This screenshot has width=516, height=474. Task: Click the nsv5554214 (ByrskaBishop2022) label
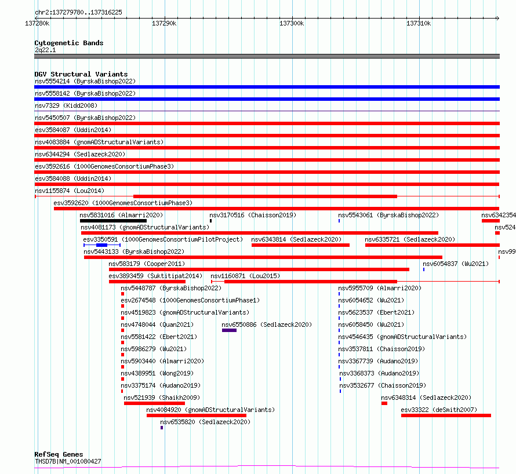[85, 81]
